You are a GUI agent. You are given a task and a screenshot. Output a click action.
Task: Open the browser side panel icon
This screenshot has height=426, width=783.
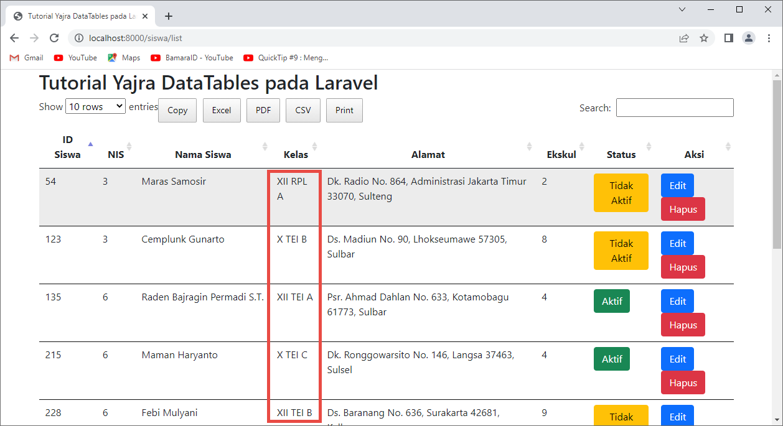[x=728, y=38]
